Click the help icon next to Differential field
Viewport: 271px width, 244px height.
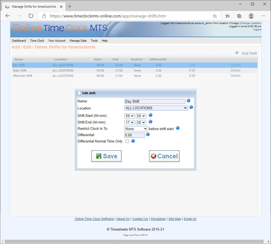148,134
